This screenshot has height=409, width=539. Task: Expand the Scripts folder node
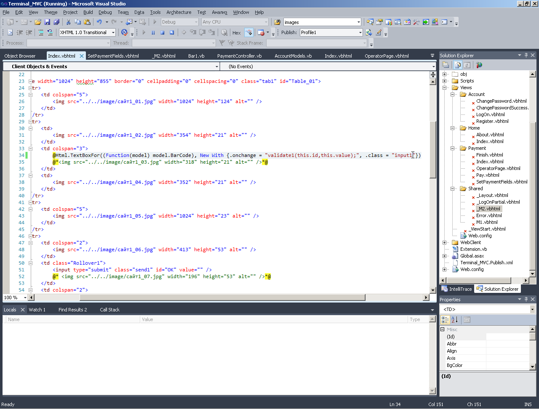[445, 81]
